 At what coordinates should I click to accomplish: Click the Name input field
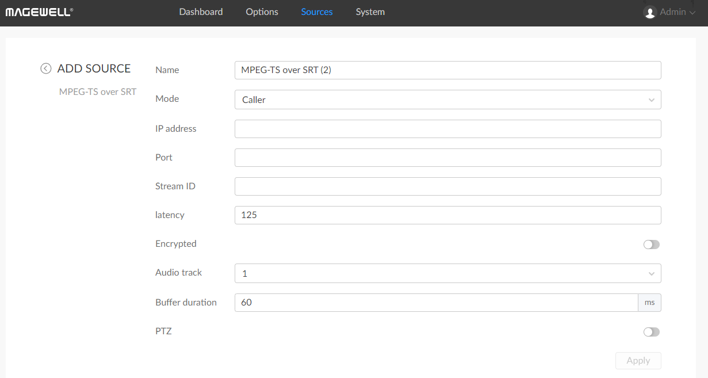(447, 70)
